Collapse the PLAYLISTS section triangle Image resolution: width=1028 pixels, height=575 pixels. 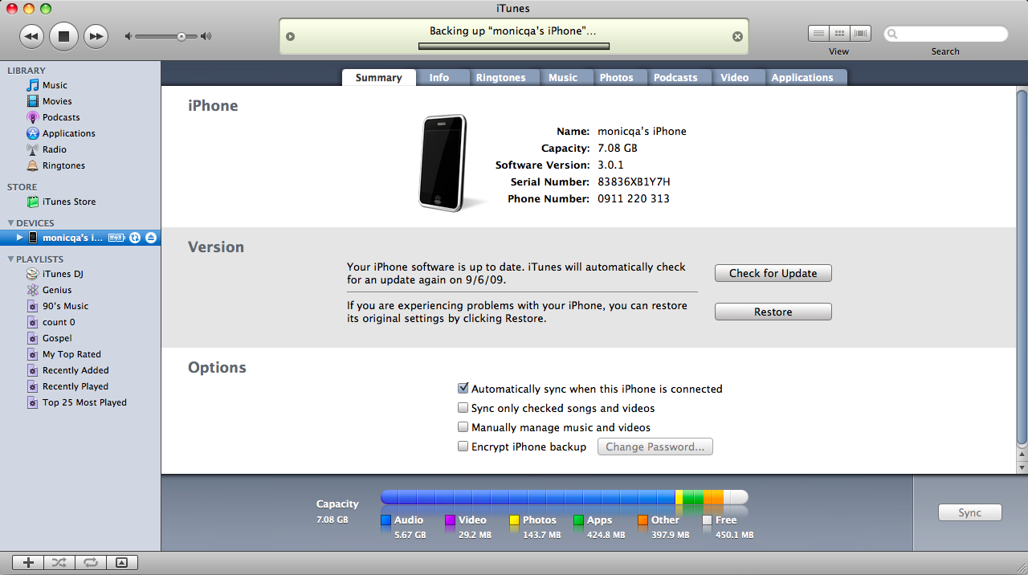click(10, 259)
